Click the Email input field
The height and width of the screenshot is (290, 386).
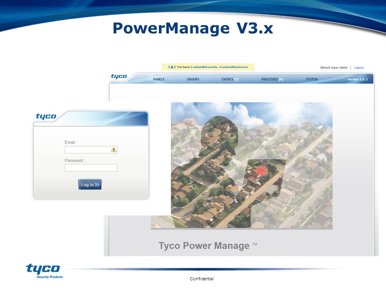coord(91,150)
